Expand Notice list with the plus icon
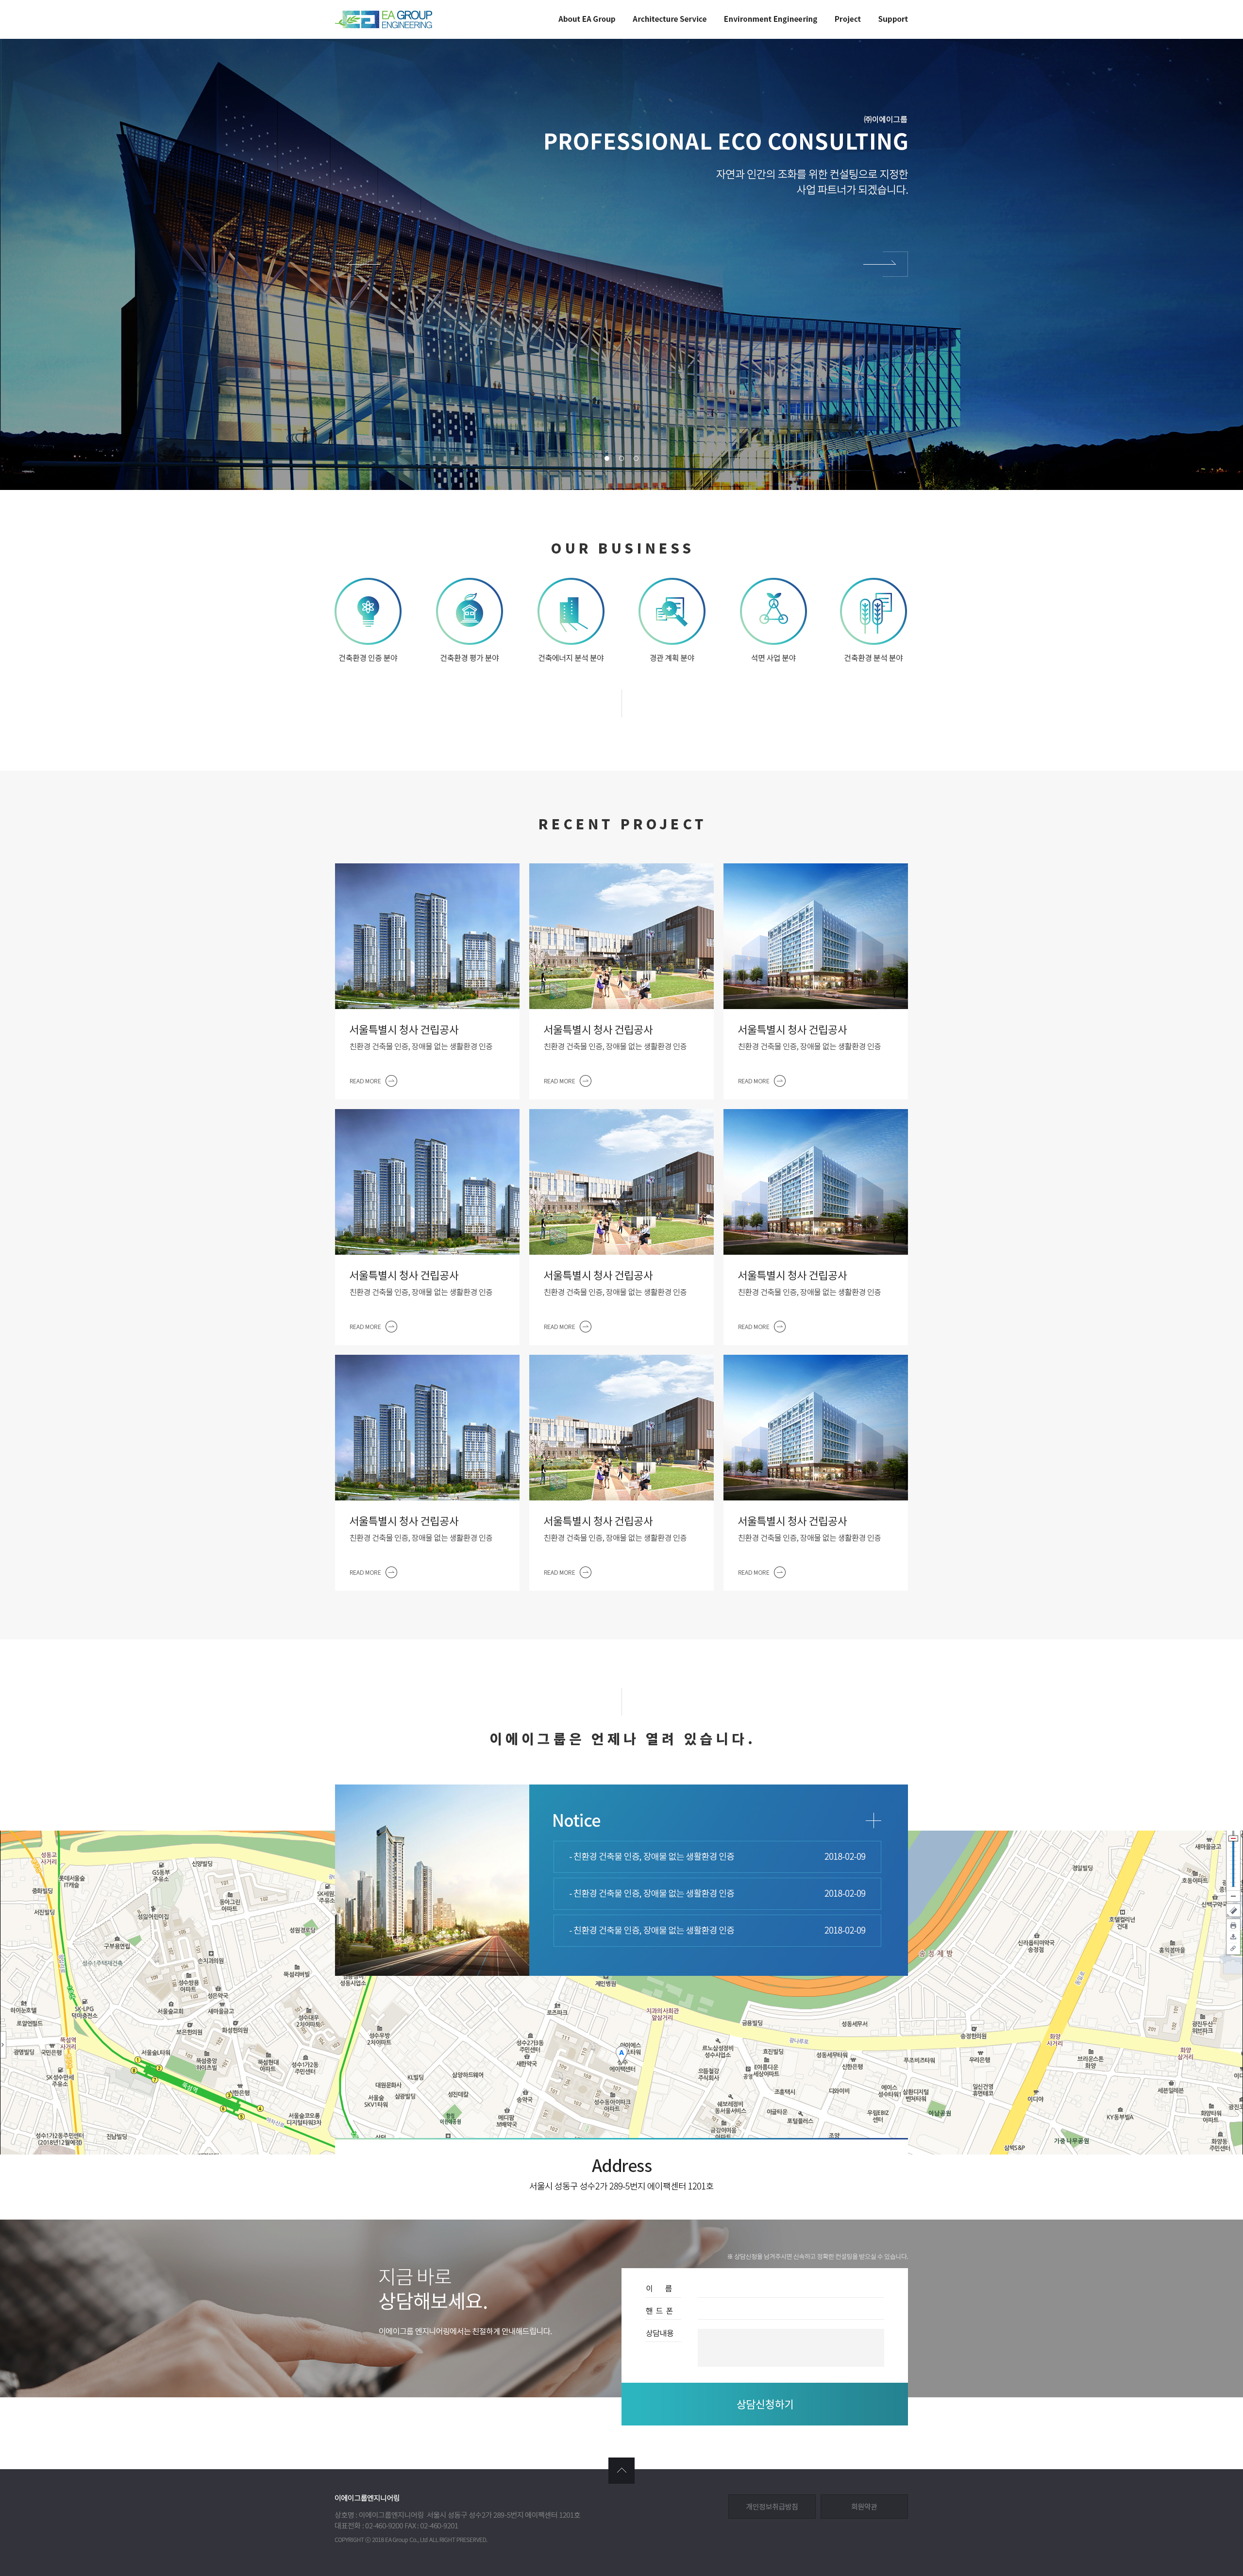This screenshot has height=2576, width=1243. pyautogui.click(x=873, y=1821)
